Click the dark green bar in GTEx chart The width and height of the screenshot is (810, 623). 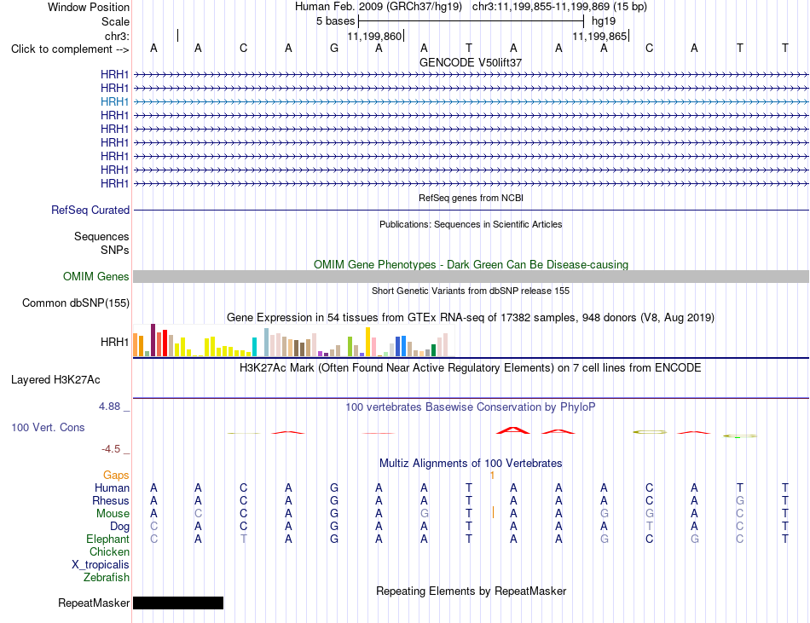[433, 350]
